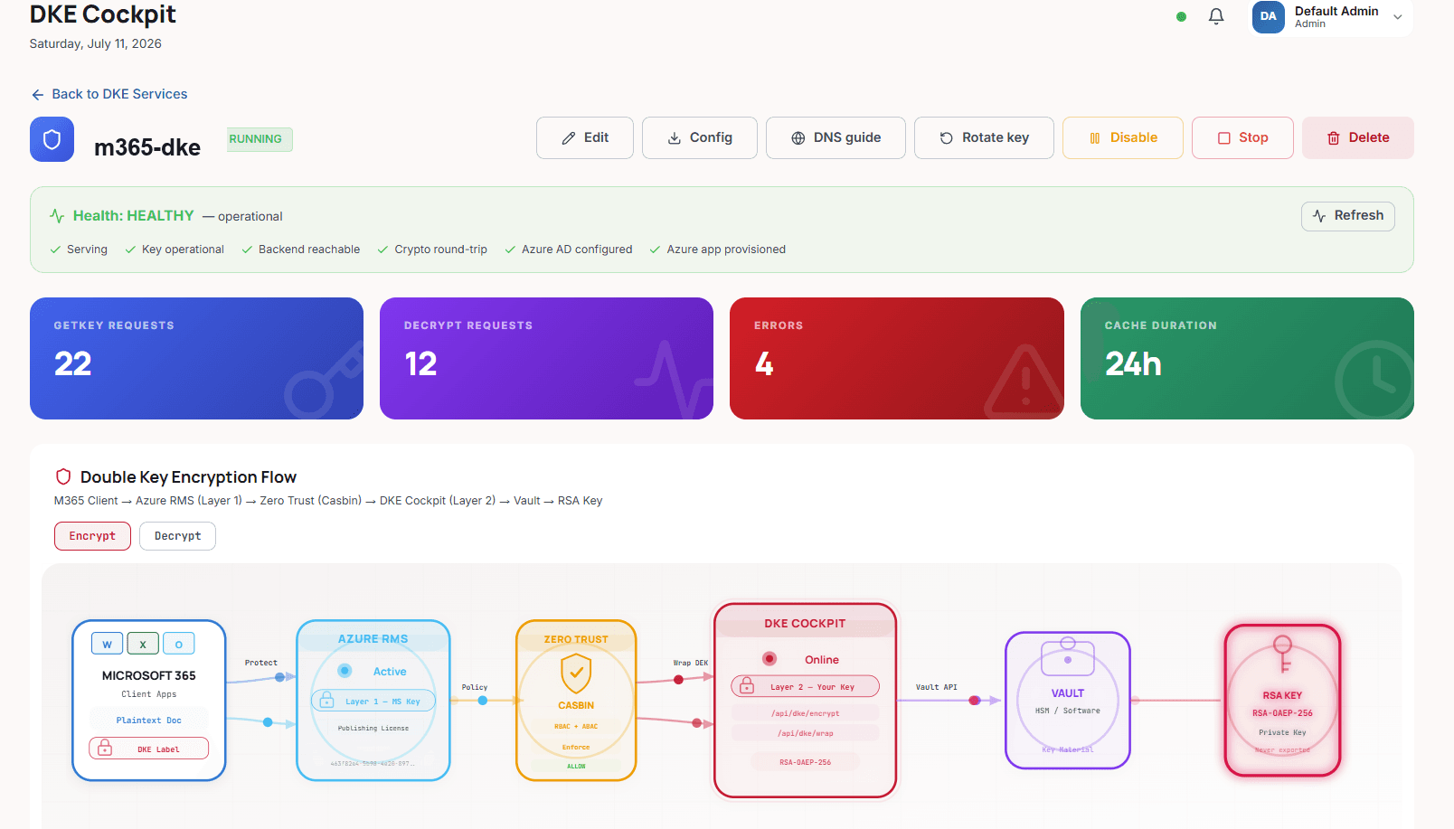The width and height of the screenshot is (1454, 829).
Task: Disable the m365-dke service
Action: [x=1122, y=137]
